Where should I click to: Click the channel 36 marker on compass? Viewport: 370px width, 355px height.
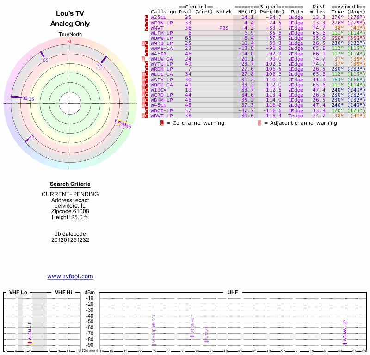click(104, 60)
